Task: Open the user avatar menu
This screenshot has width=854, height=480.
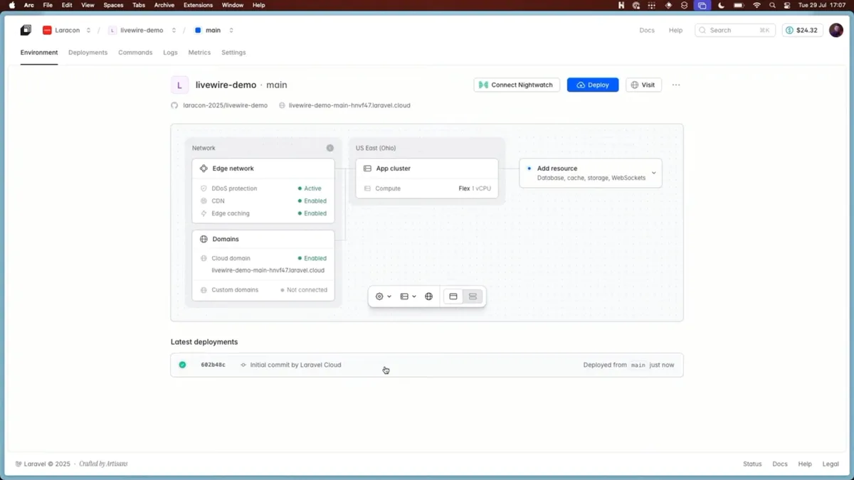Action: (835, 31)
